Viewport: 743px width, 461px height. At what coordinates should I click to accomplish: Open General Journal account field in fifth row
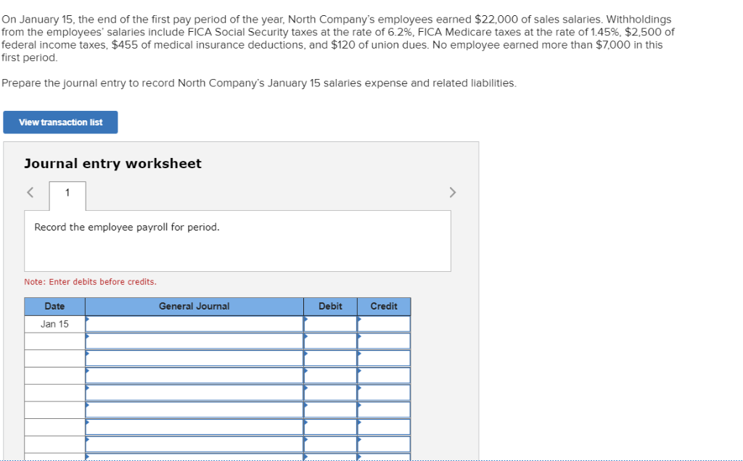194,393
